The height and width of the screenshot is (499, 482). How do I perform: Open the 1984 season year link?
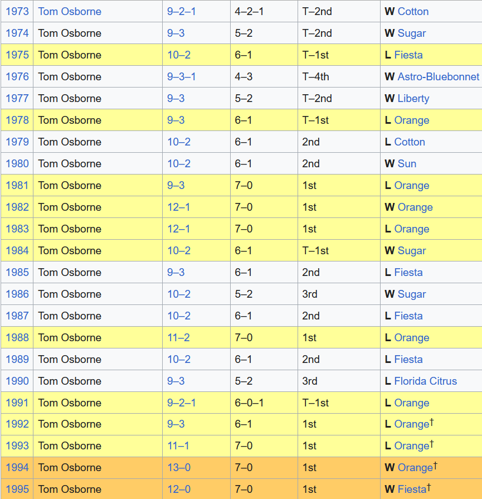click(17, 251)
